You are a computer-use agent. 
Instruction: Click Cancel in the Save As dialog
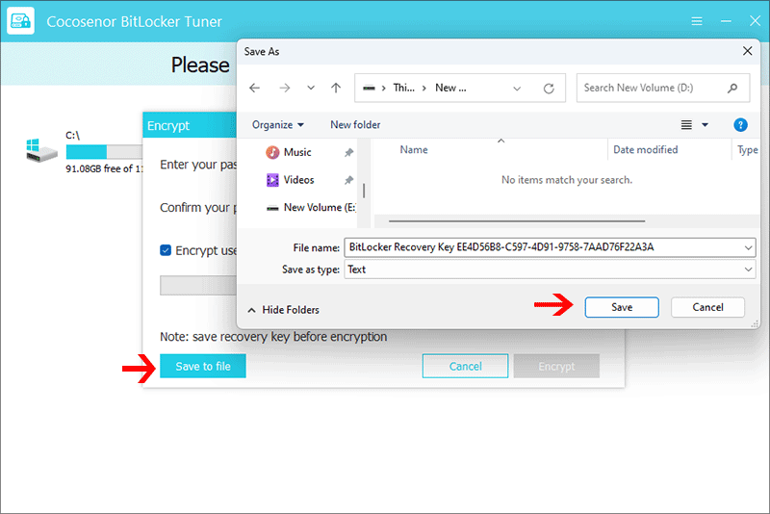707,307
